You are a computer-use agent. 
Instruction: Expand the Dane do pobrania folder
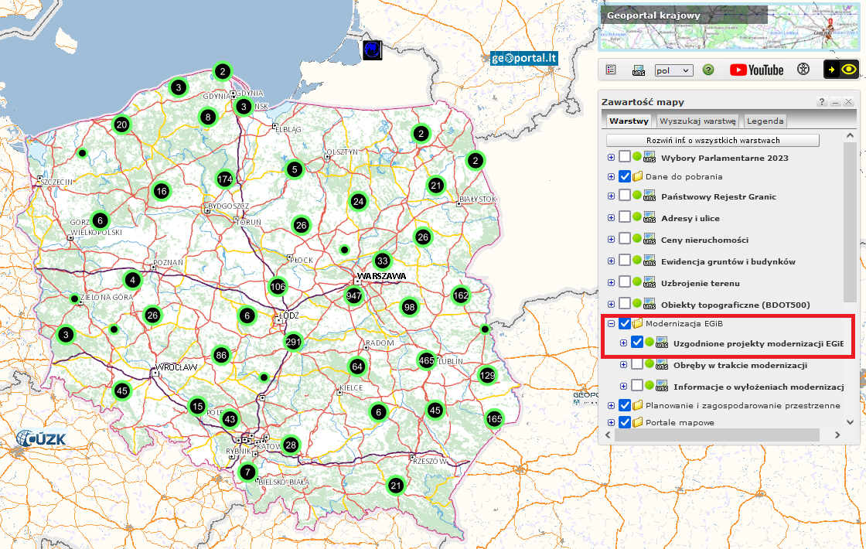pyautogui.click(x=611, y=177)
